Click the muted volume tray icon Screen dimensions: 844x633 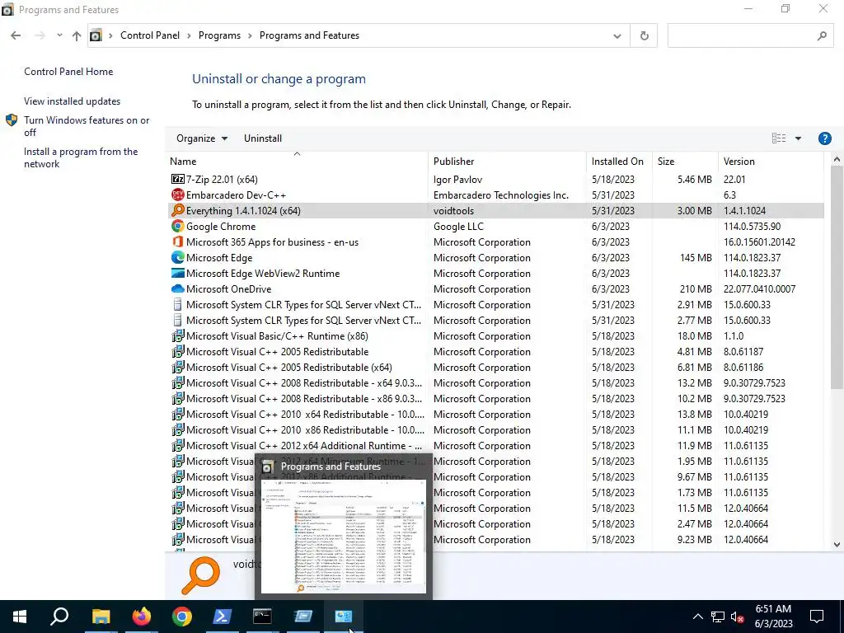pyautogui.click(x=738, y=617)
